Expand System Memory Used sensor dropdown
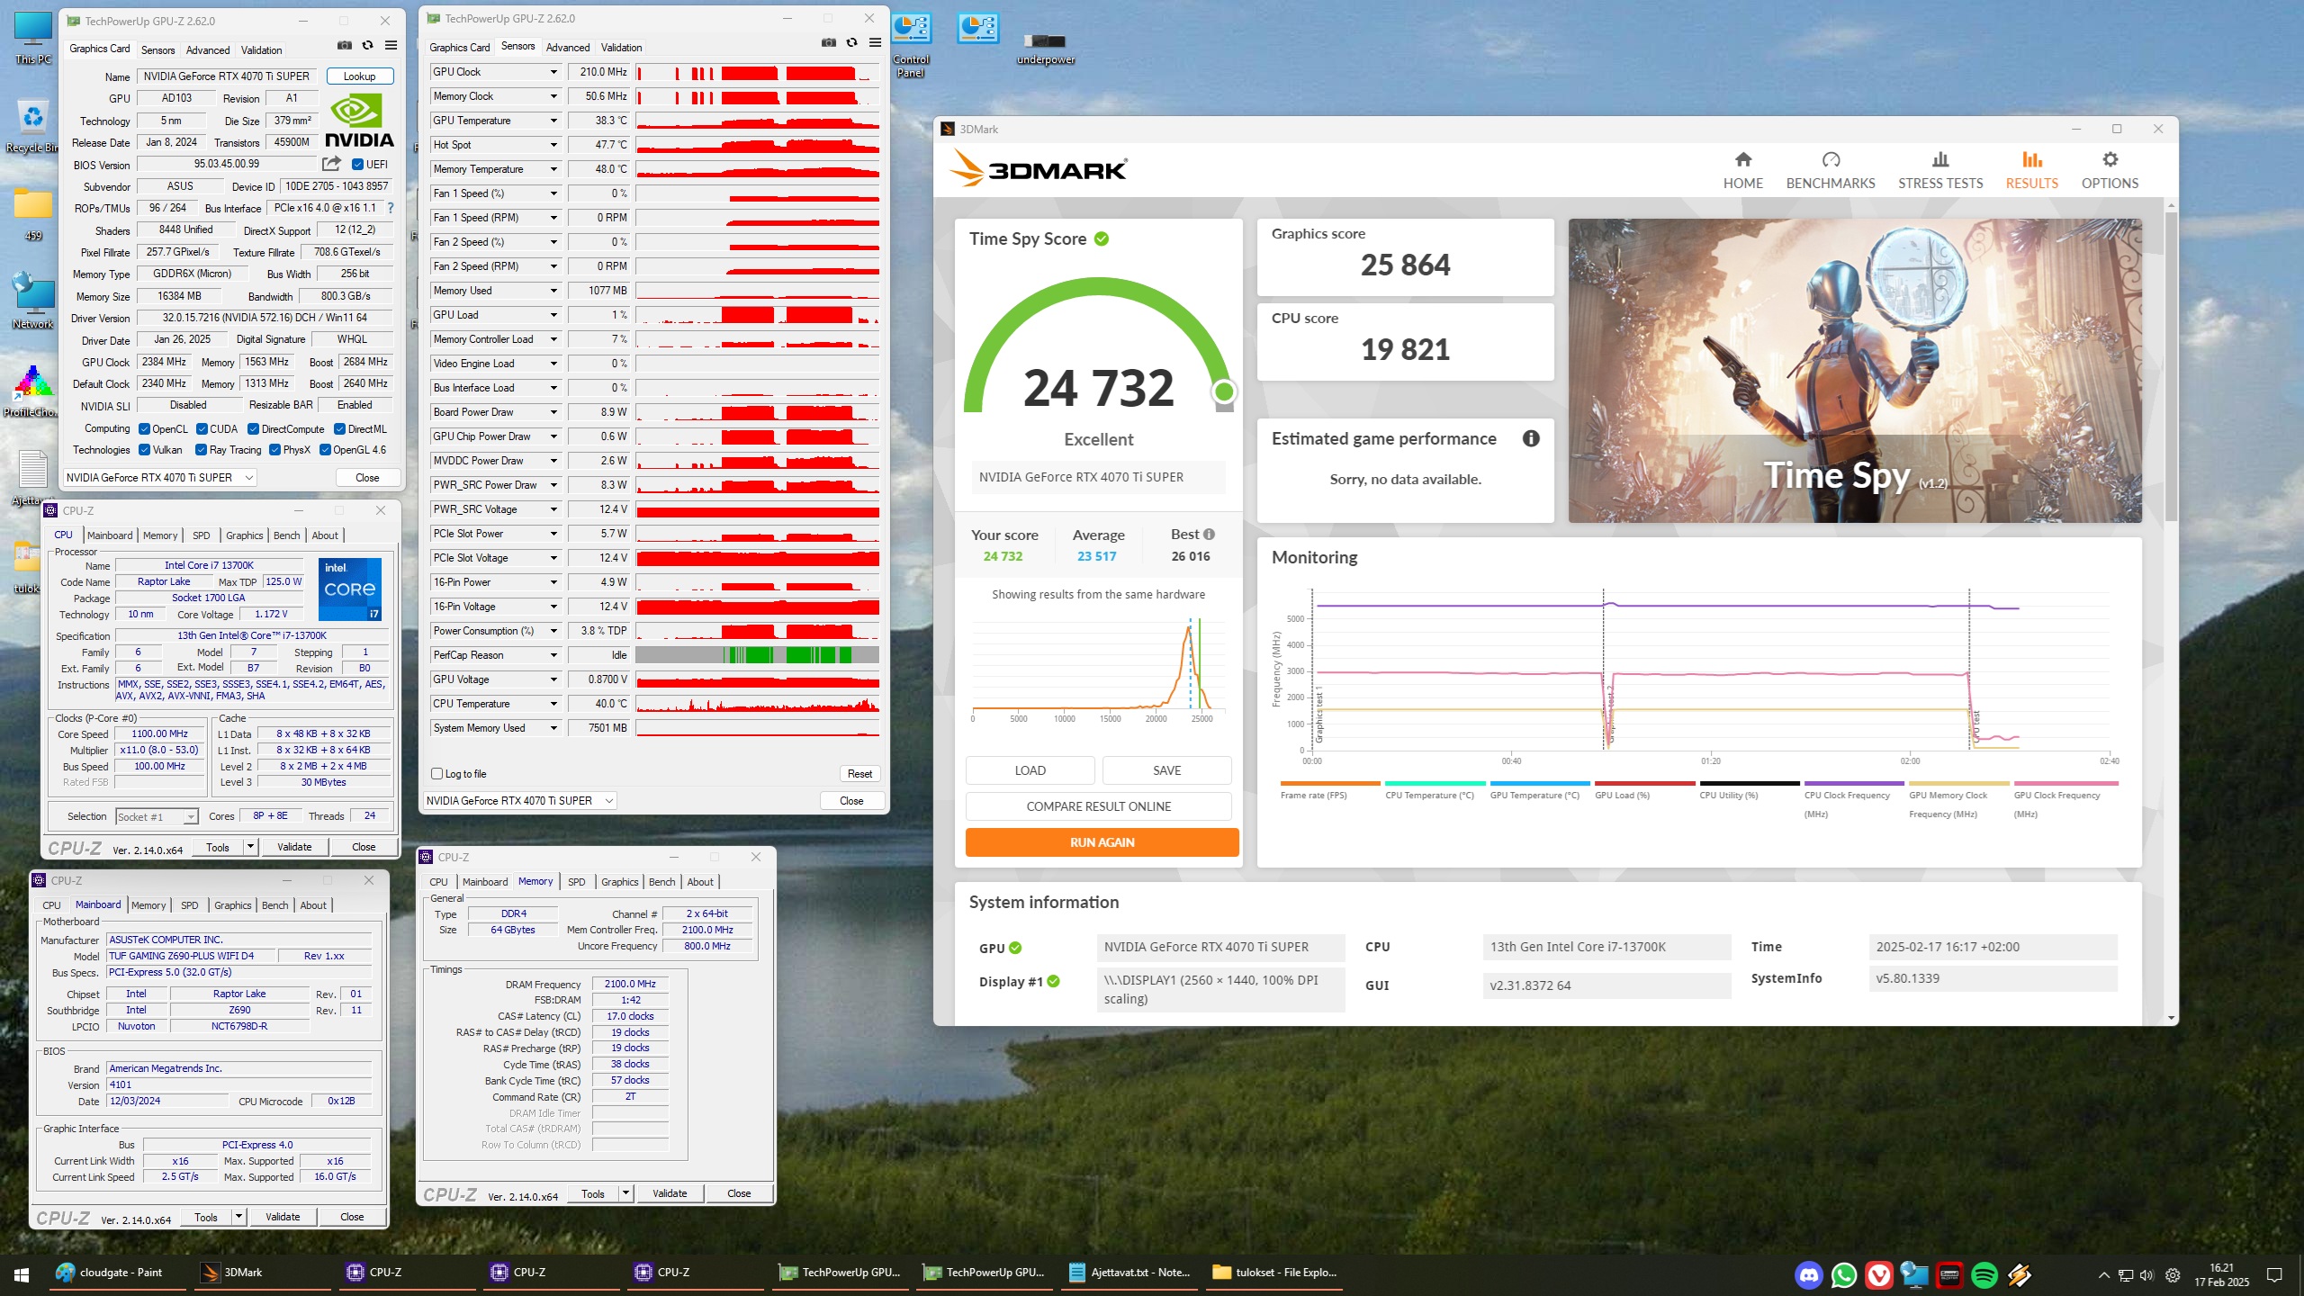The image size is (2304, 1296). point(553,728)
